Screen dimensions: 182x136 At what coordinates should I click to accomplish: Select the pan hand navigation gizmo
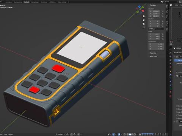click(144, 20)
